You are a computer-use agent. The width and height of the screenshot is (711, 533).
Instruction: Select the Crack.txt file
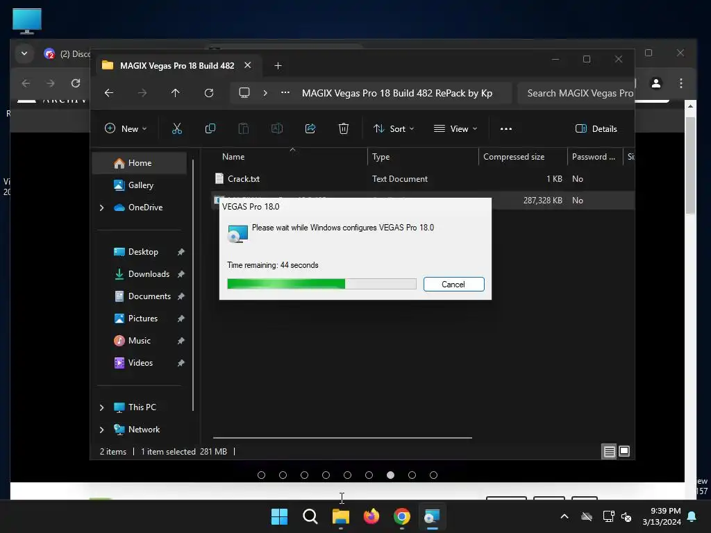tap(244, 179)
